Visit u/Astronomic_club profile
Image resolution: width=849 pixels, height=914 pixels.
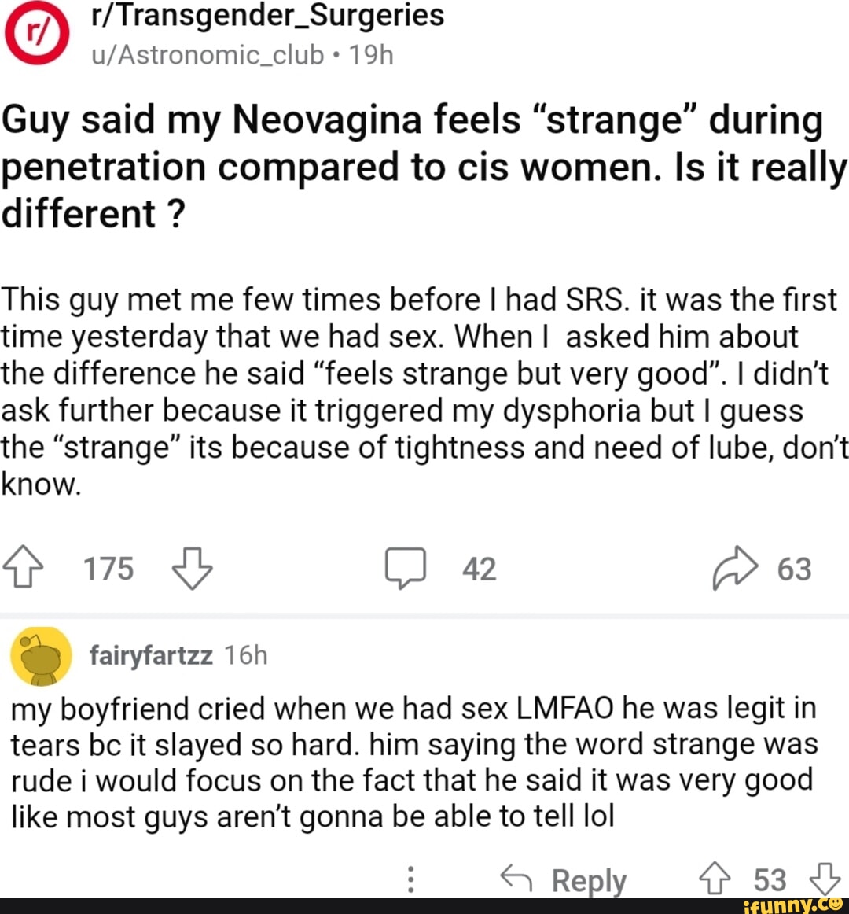[208, 55]
